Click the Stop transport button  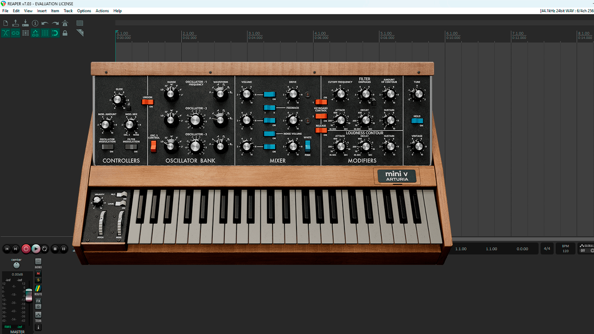pos(55,249)
